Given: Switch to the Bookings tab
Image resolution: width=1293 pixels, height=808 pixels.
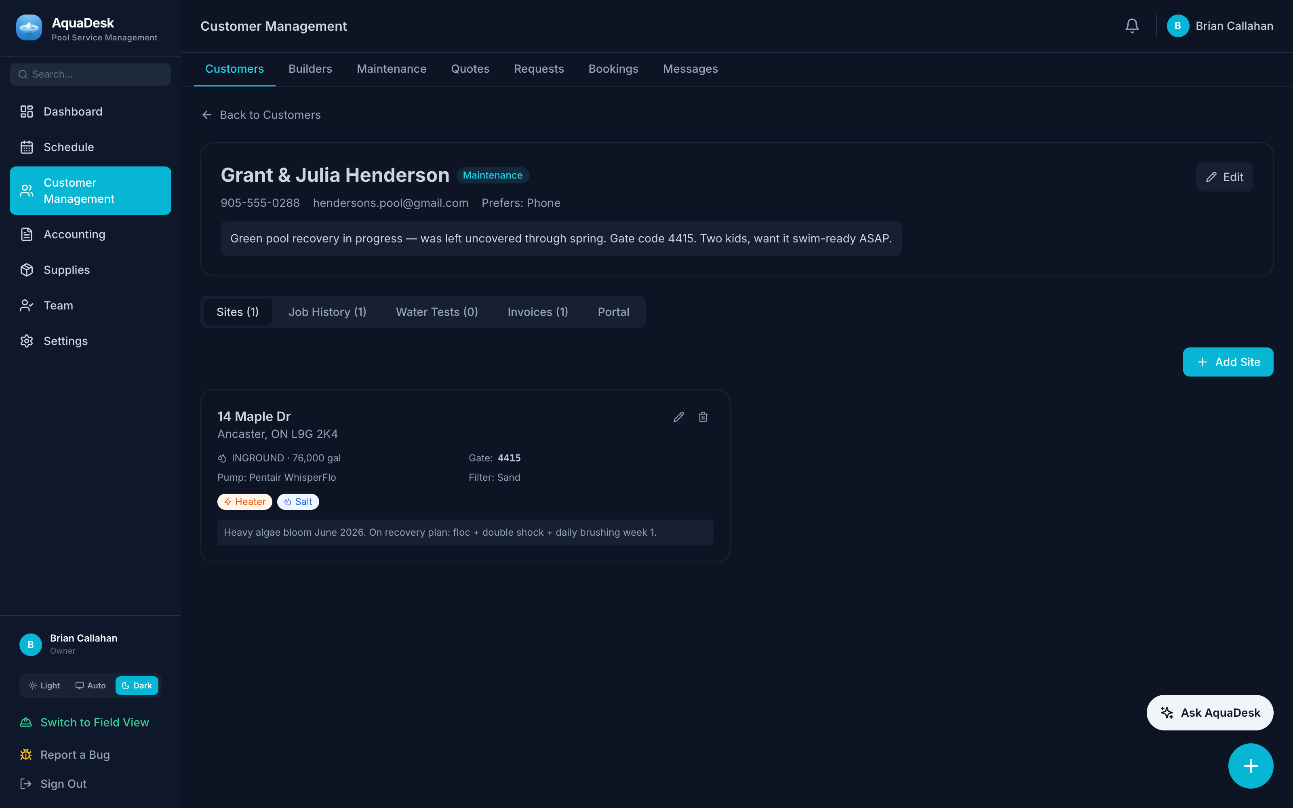Looking at the screenshot, I should [613, 69].
